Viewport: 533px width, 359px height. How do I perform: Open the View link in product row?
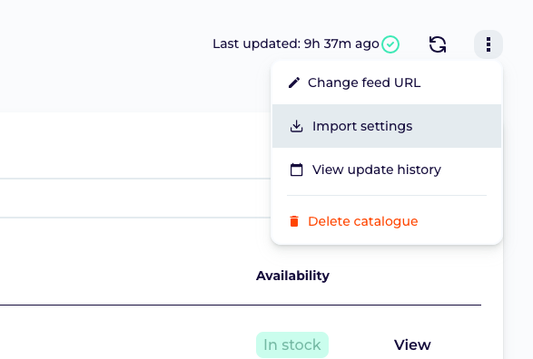[x=412, y=345]
